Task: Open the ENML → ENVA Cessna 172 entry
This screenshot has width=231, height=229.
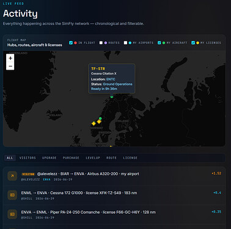Action: click(x=114, y=195)
